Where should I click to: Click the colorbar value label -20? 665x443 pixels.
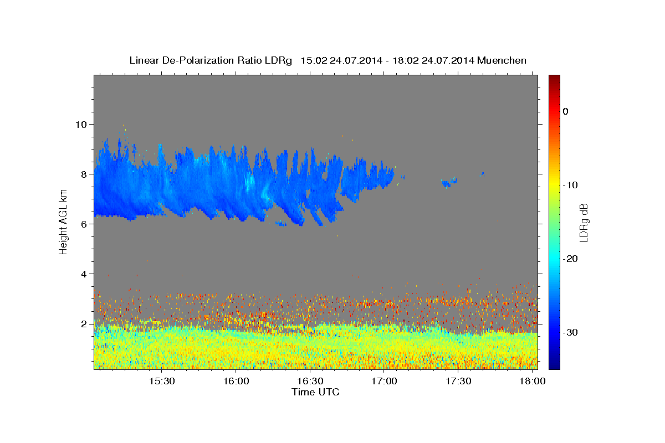(x=571, y=259)
